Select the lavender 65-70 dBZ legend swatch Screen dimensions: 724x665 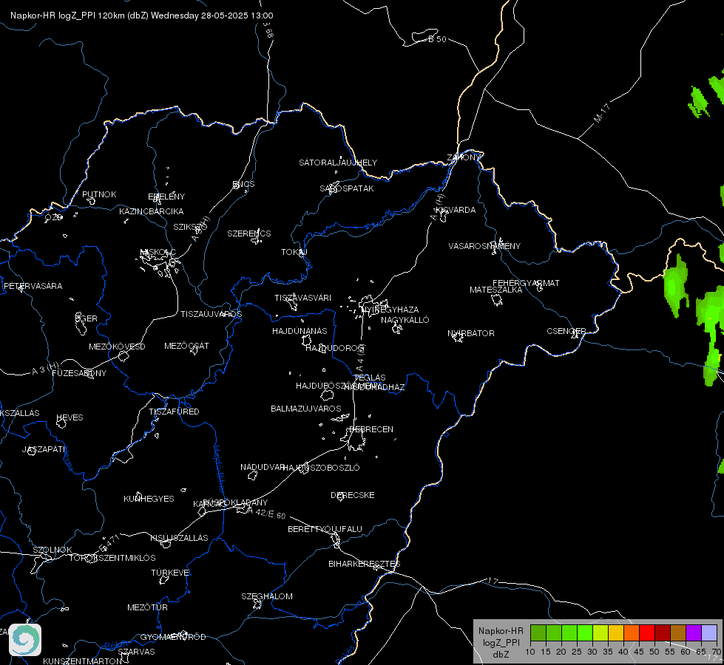tap(708, 632)
